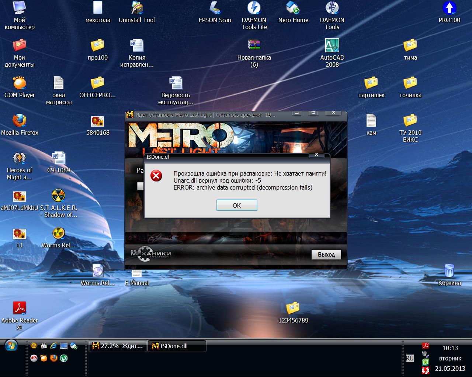Click the taskbar clock showing 10:13
472x377 pixels.
pyautogui.click(x=450, y=348)
